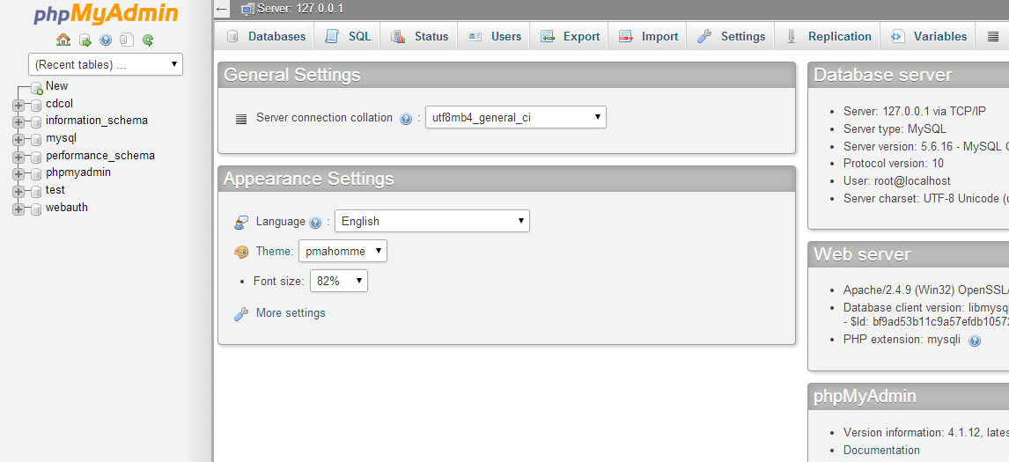Image resolution: width=1009 pixels, height=462 pixels.
Task: Open the Language dropdown showing English
Action: tap(431, 221)
